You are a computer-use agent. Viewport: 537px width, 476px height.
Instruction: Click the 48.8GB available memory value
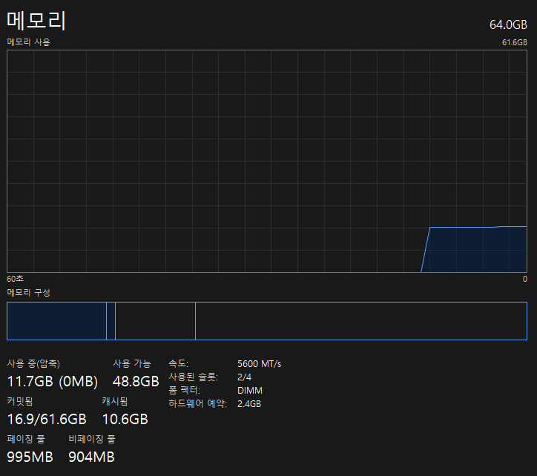[x=136, y=381]
